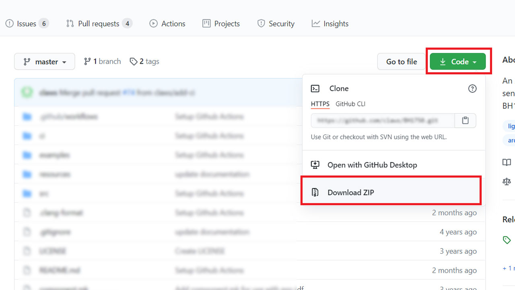View the 1 branch link
515x290 pixels.
tap(102, 61)
